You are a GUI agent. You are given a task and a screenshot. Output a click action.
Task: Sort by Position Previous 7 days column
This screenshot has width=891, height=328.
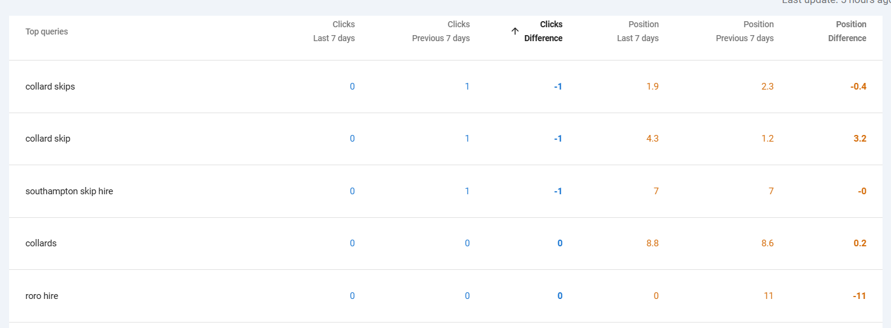tap(745, 31)
